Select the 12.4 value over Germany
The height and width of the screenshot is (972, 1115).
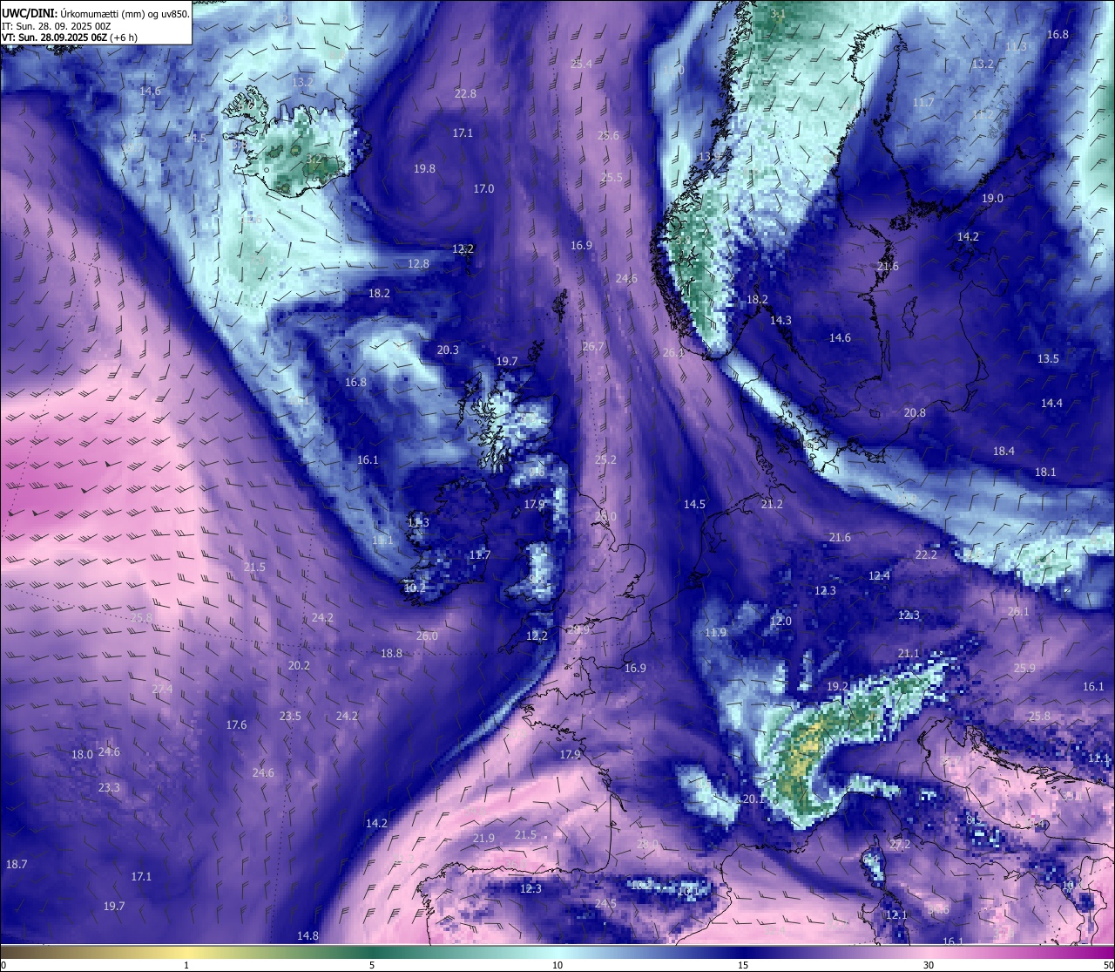[879, 576]
